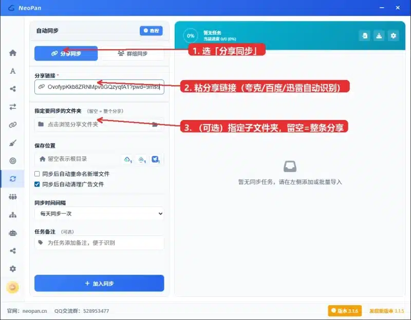The image size is (411, 320).
Task: Click the task note input field
Action: click(x=99, y=243)
